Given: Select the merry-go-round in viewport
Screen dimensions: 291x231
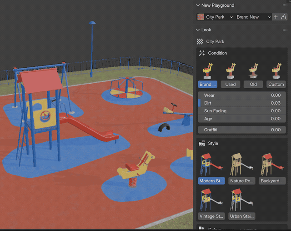Looking at the screenshot, I should 126,88.
